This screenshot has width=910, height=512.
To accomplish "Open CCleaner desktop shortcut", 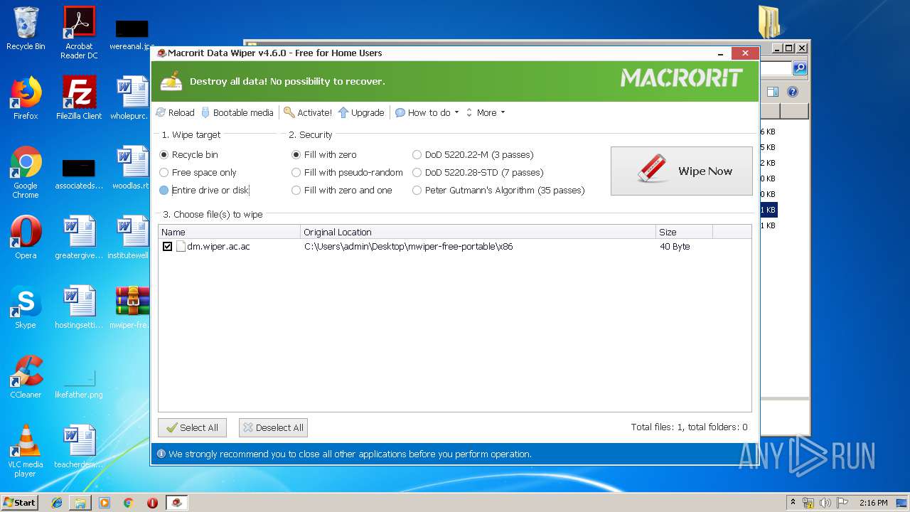I will coord(26,377).
